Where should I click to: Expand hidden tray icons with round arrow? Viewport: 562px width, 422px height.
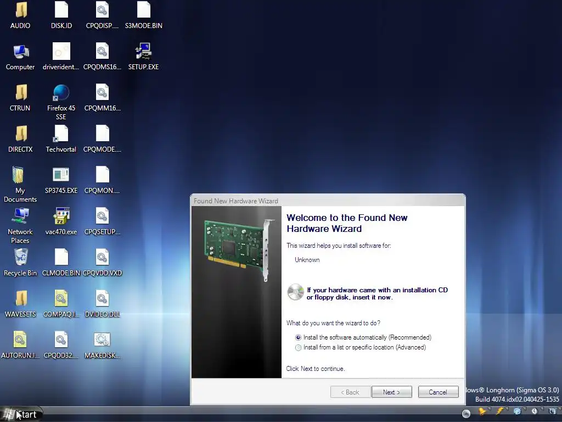click(x=466, y=414)
